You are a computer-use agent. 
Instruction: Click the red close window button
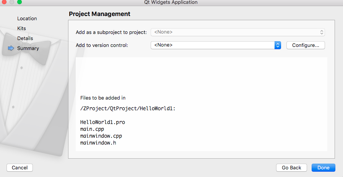[x=4, y=2]
